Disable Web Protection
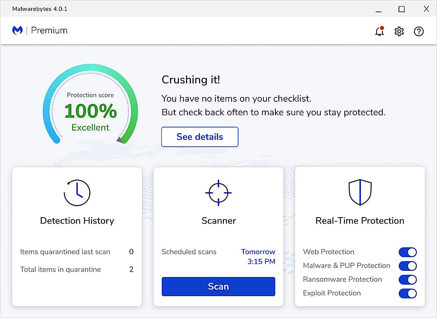This screenshot has height=318, width=437. point(408,252)
